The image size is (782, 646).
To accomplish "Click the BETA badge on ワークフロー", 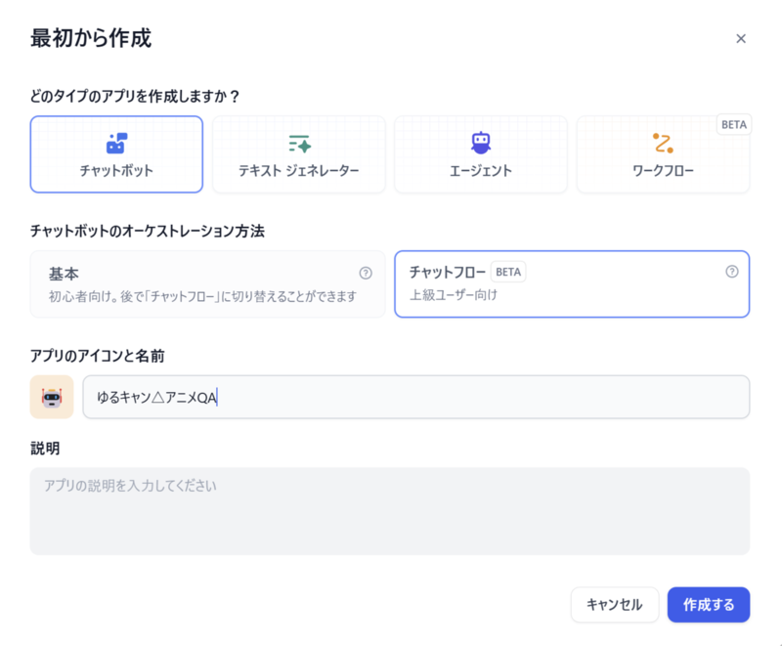I will pos(734,125).
